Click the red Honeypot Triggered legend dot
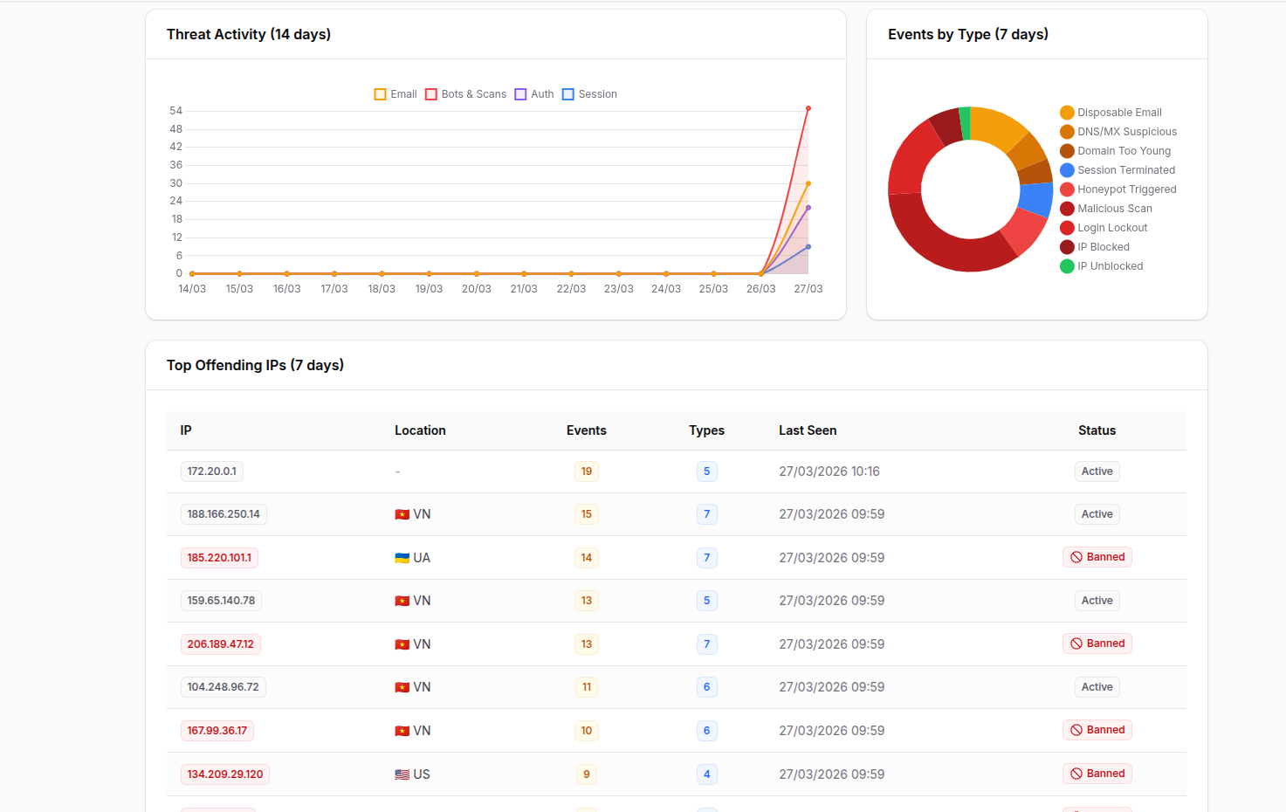 1068,189
